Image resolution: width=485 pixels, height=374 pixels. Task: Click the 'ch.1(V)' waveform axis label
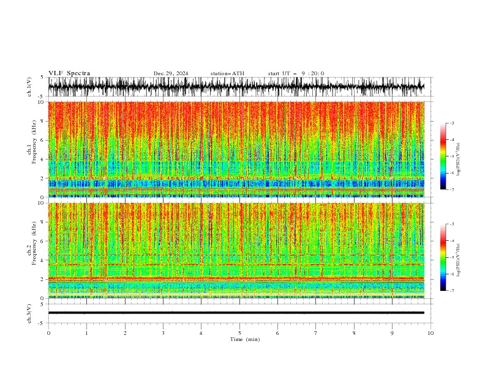29,87
